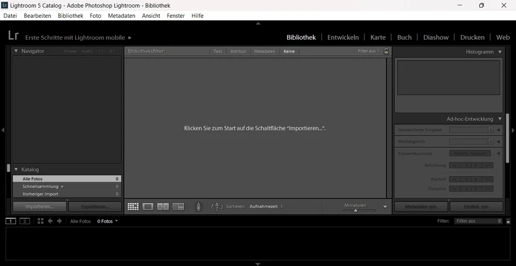
Task: Select the Painter spray can tool
Action: coord(198,206)
